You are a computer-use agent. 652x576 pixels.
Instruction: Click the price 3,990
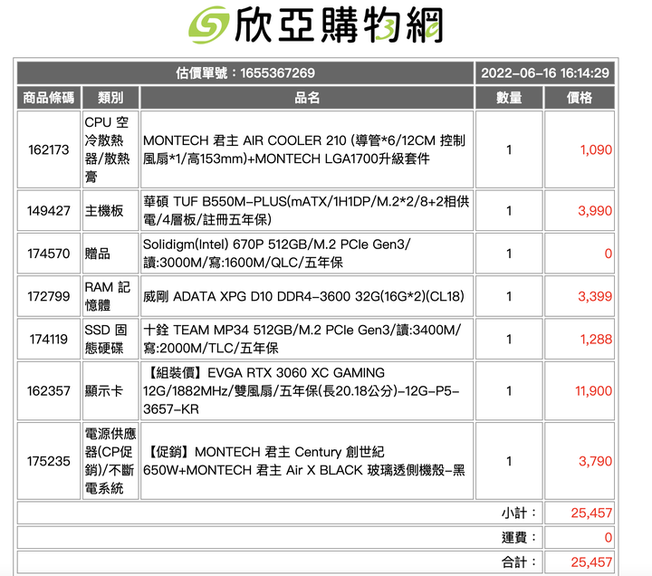click(595, 211)
